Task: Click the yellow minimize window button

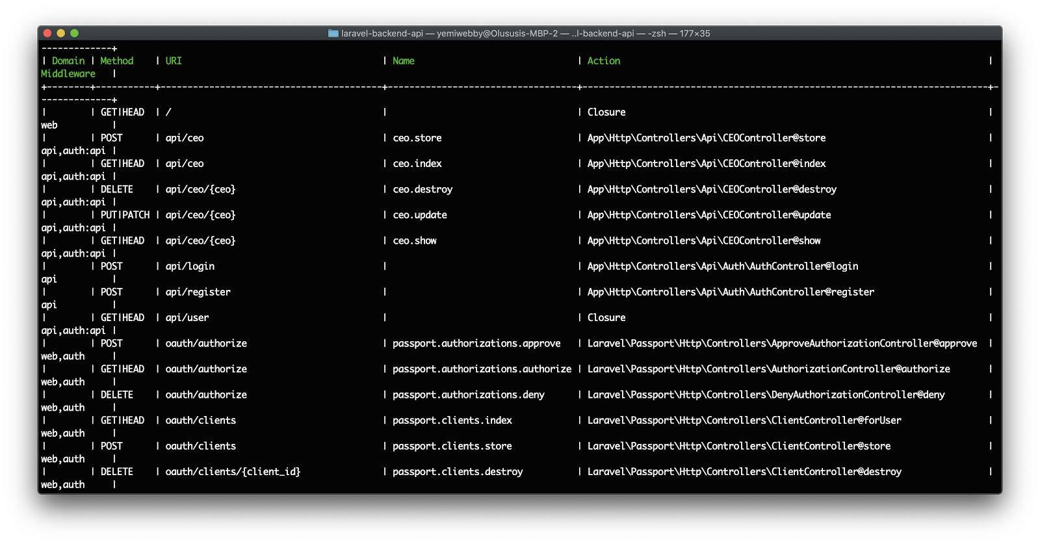Action: pos(60,33)
